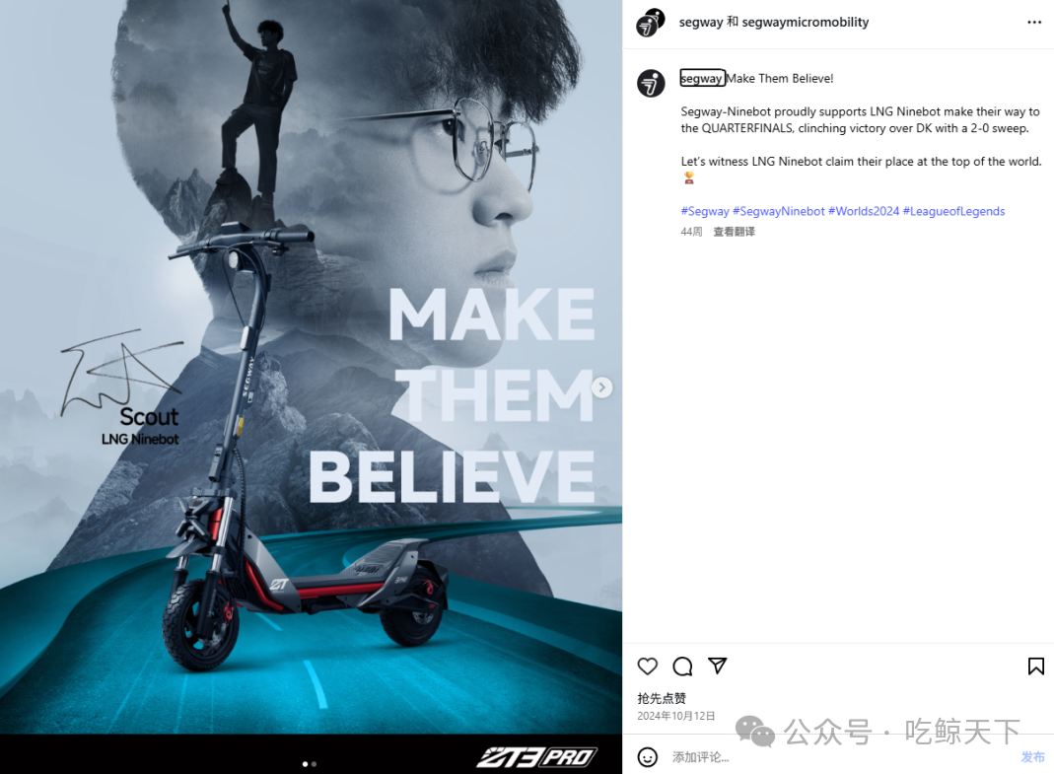The width and height of the screenshot is (1054, 774).
Task: Open the segway username in caption
Action: pyautogui.click(x=702, y=78)
